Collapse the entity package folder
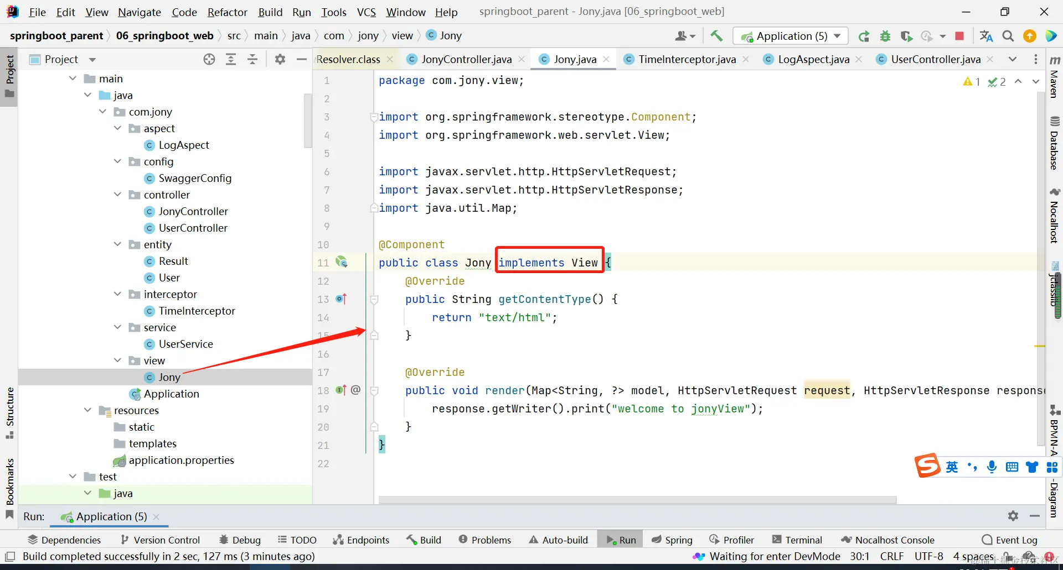 pos(117,244)
